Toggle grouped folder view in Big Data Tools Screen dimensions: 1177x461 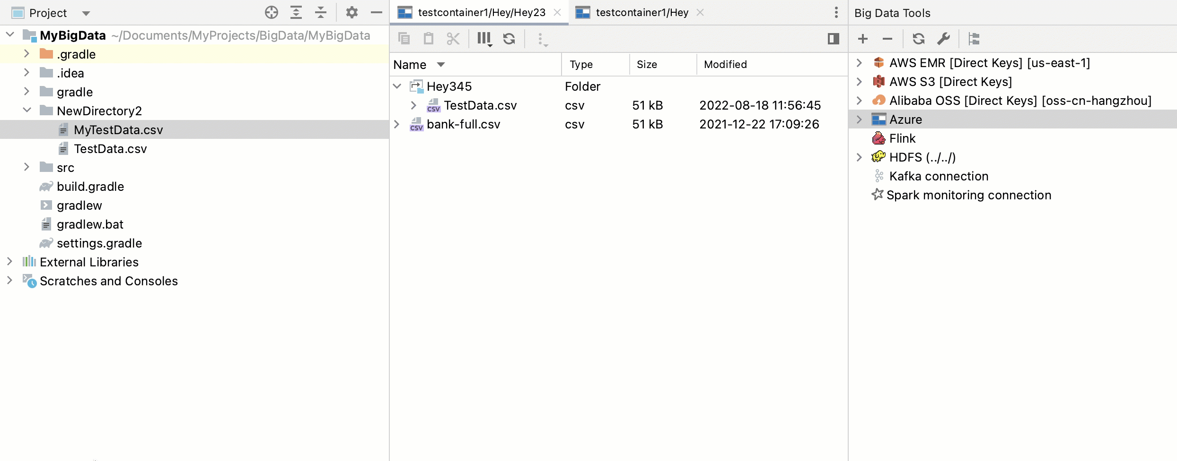pos(974,38)
